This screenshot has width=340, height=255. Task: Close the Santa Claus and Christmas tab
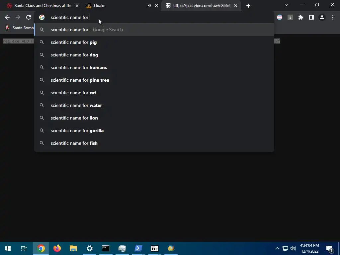(x=77, y=6)
